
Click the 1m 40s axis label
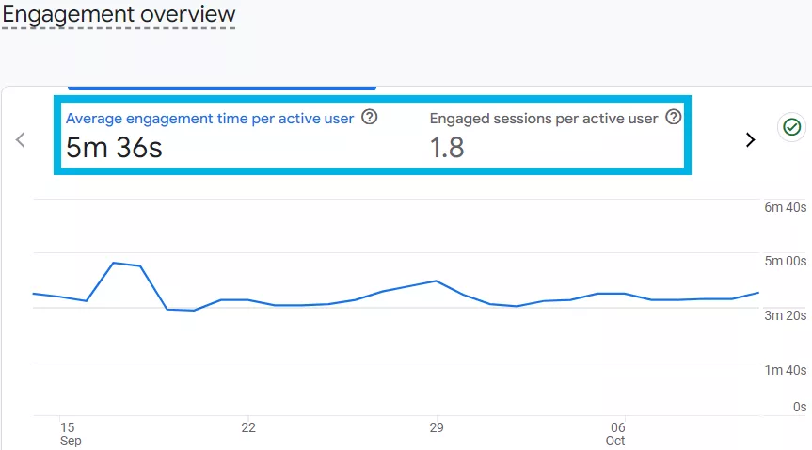(785, 370)
